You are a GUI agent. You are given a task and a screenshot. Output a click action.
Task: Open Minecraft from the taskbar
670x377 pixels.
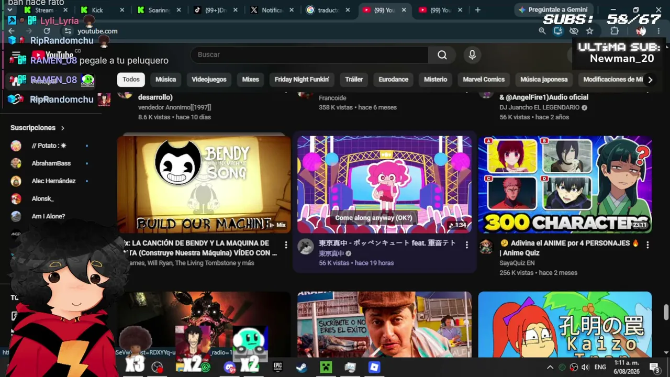point(326,367)
